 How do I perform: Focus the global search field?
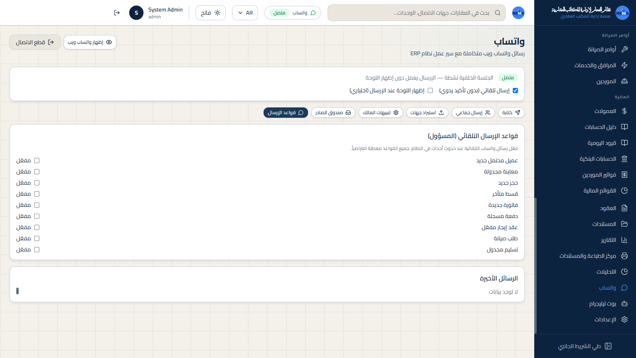[x=417, y=13]
